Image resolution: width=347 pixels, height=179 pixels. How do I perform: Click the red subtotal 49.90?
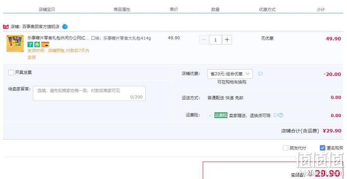pyautogui.click(x=333, y=39)
